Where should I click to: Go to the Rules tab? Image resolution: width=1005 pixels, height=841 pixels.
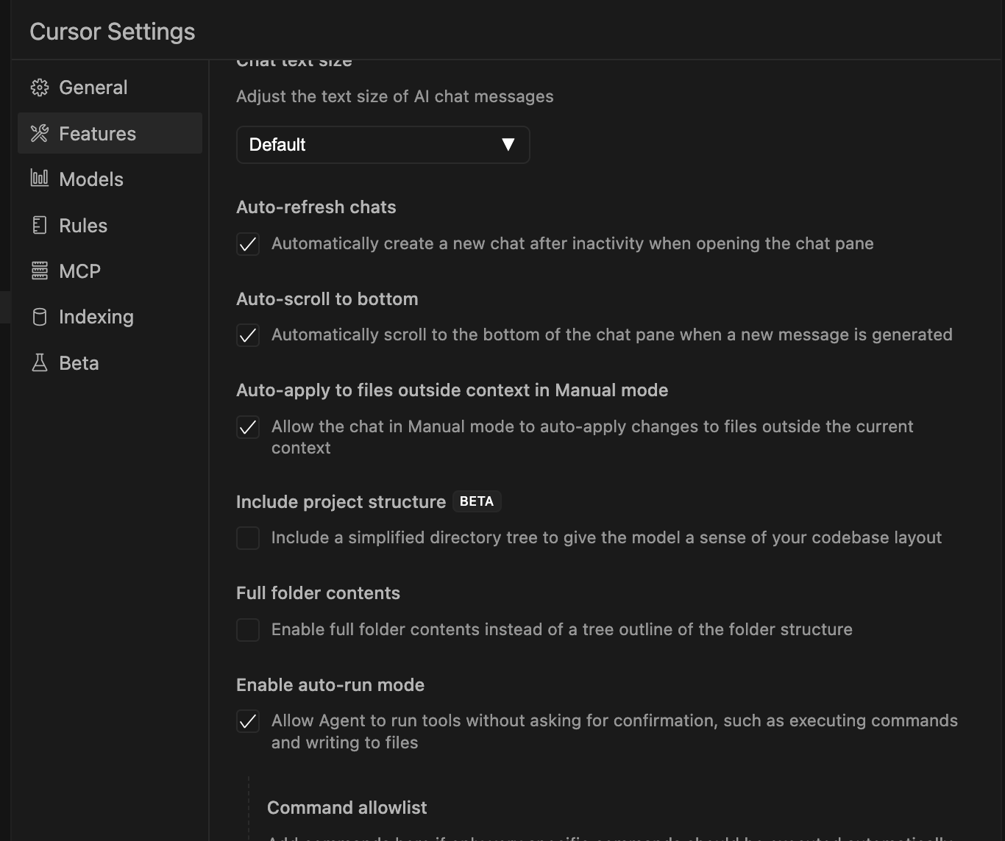click(x=110, y=225)
